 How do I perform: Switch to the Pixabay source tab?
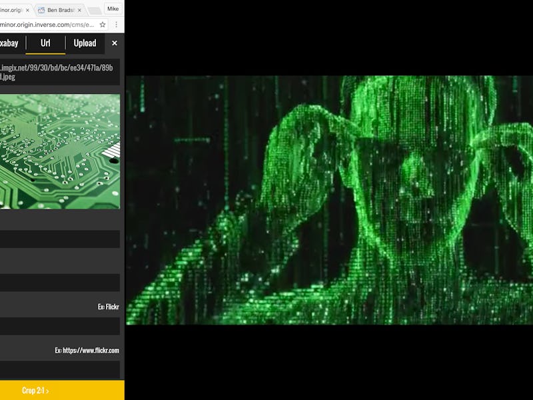9,43
